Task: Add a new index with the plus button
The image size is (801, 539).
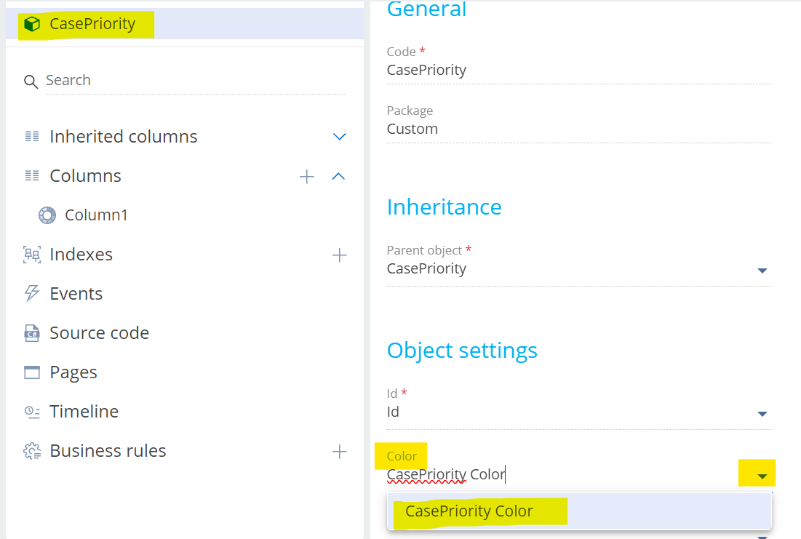Action: (x=339, y=255)
